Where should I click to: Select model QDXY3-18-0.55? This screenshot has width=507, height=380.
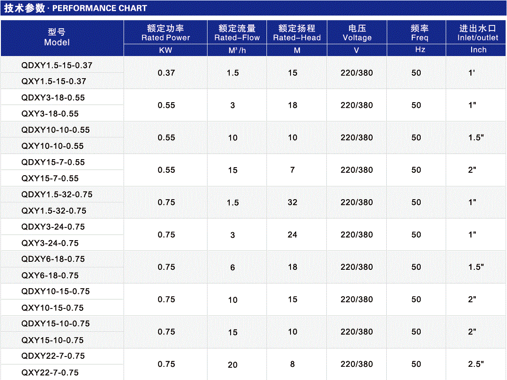tap(53, 98)
